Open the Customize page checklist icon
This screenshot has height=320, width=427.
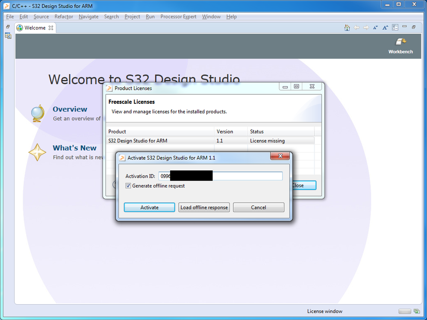[x=395, y=27]
